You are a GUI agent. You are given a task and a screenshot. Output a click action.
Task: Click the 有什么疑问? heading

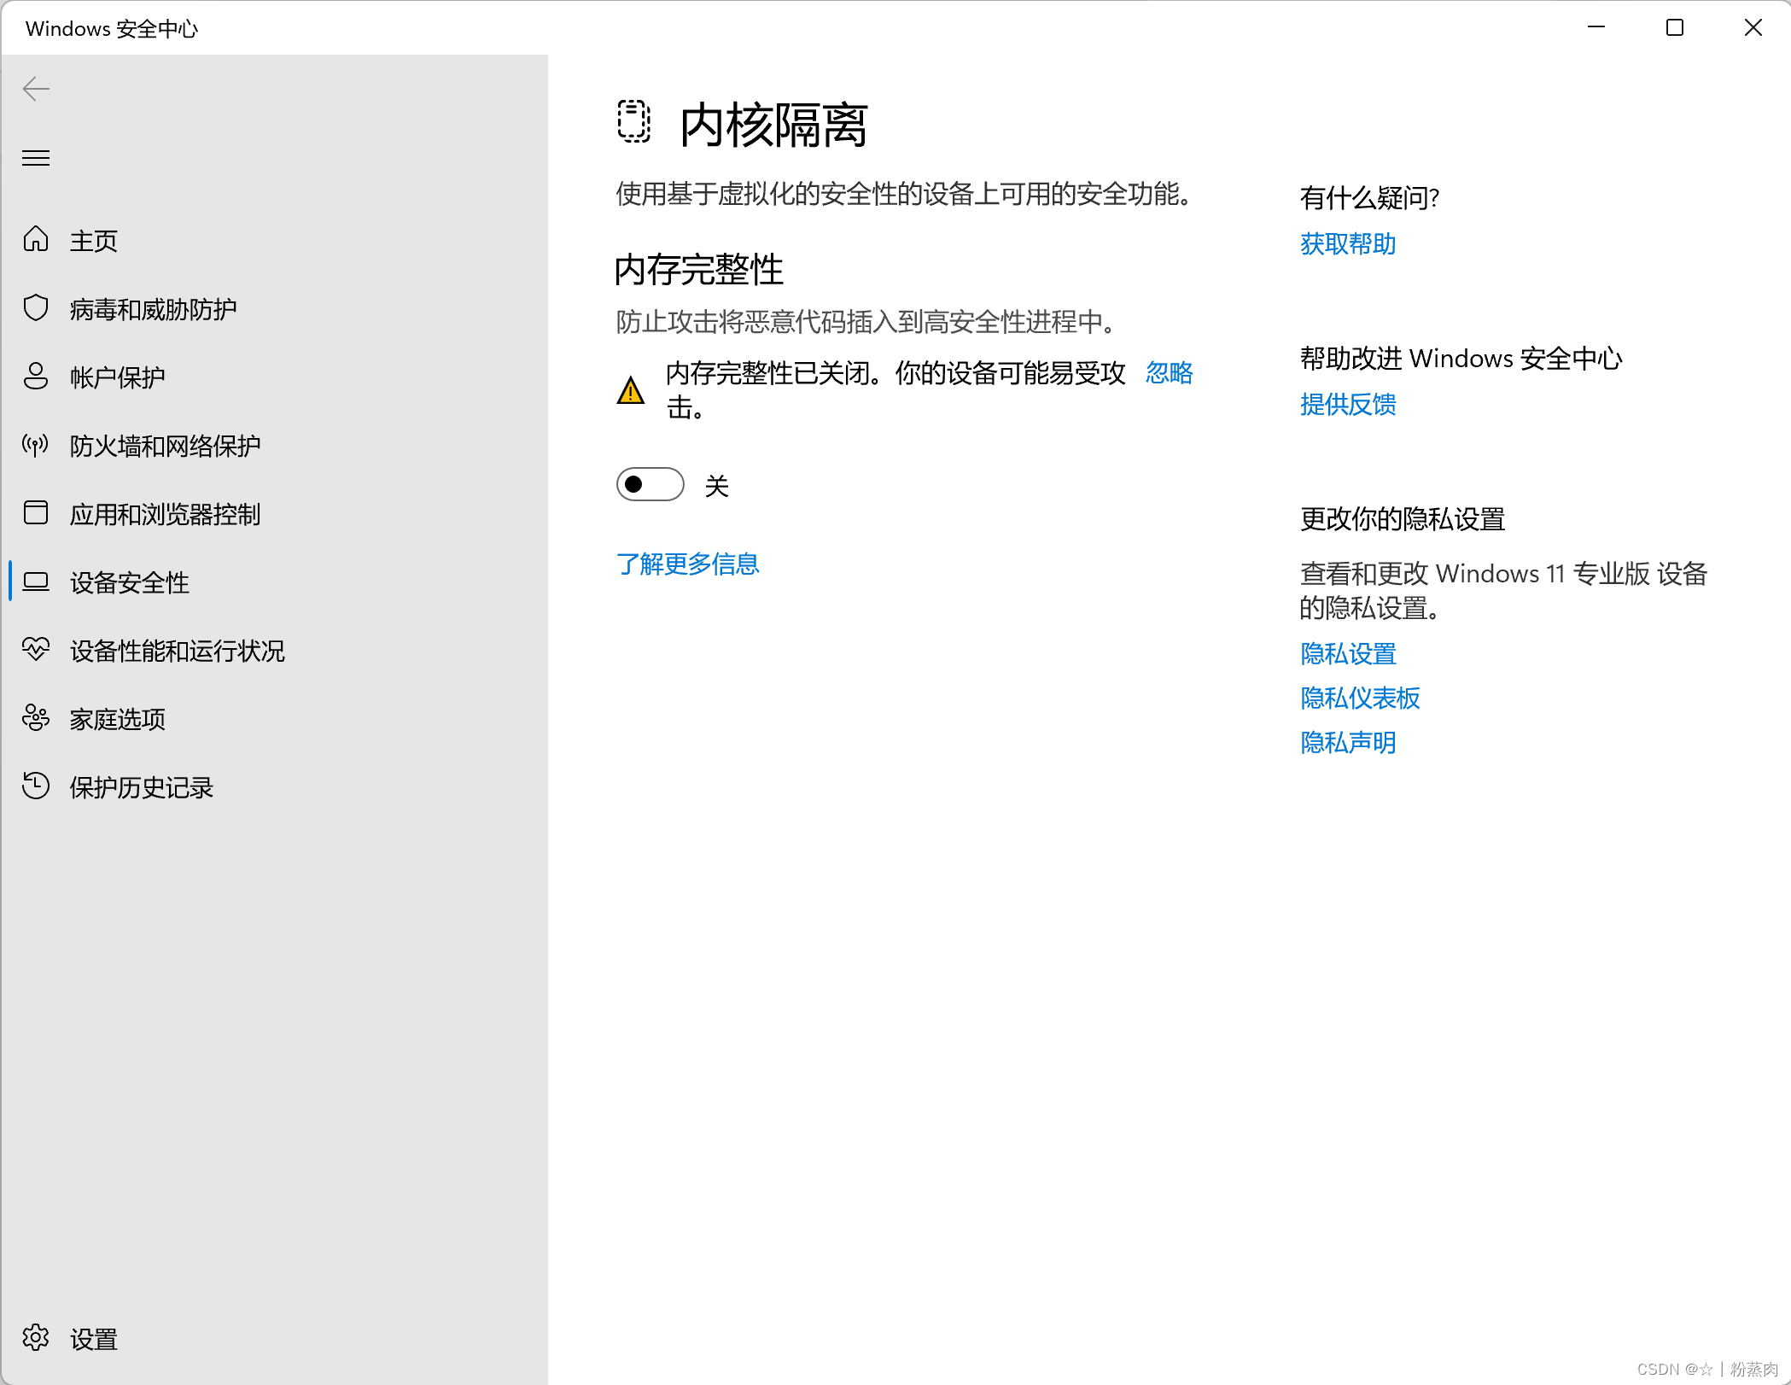coord(1369,198)
